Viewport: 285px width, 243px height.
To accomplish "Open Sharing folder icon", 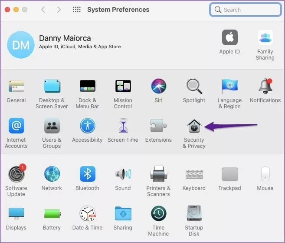I will [x=123, y=213].
